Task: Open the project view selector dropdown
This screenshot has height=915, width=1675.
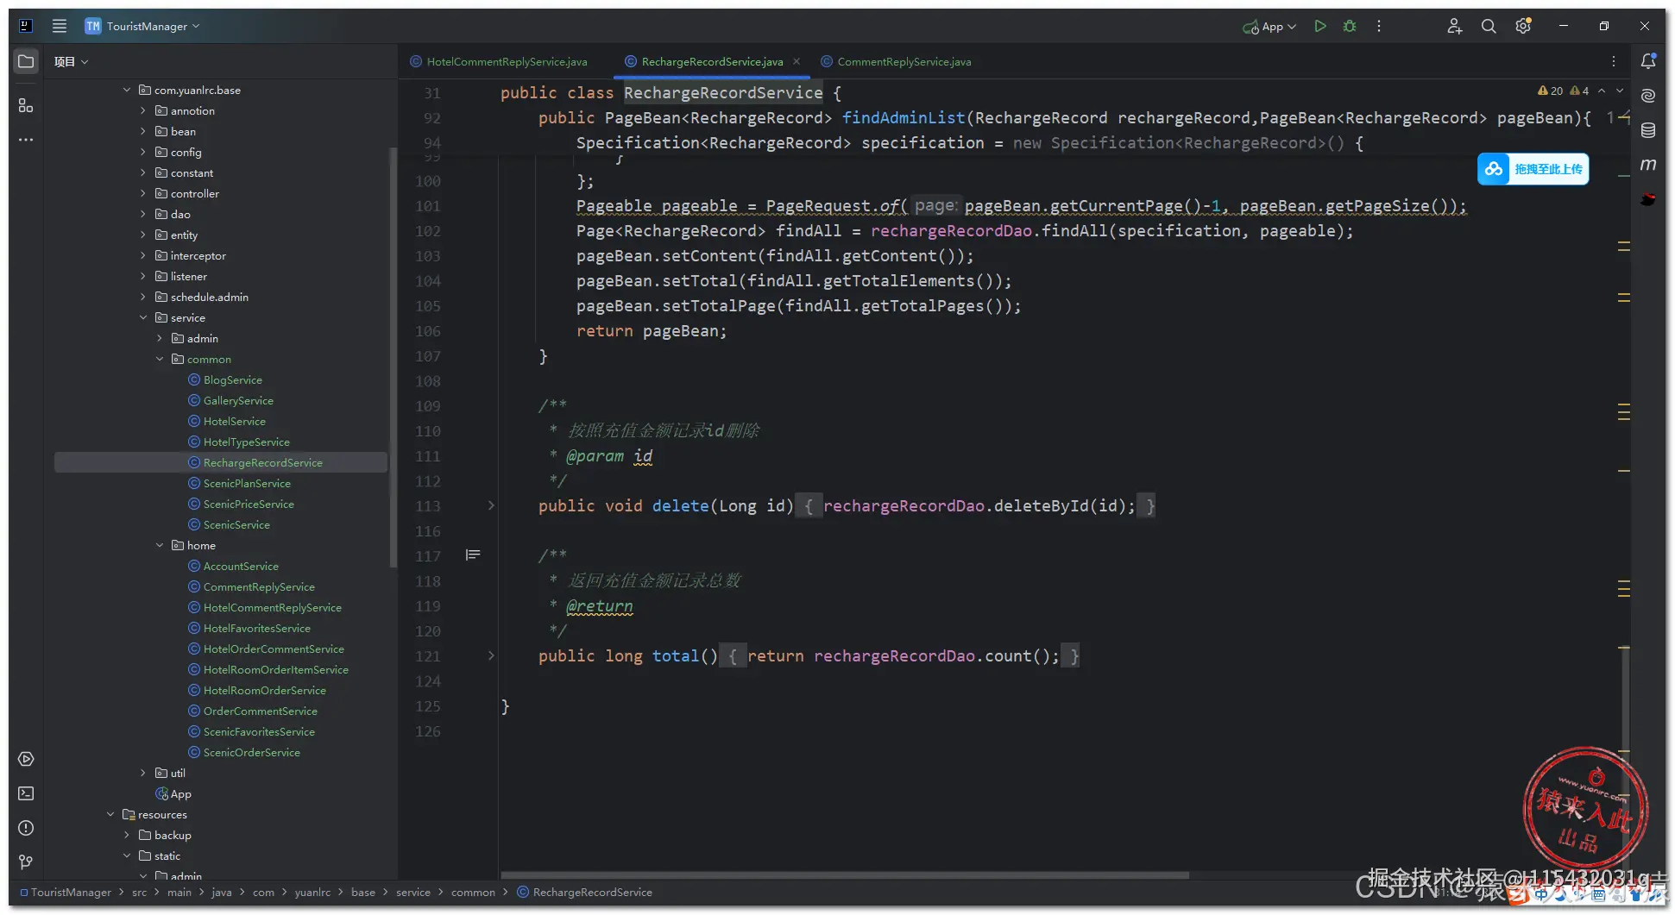Action: 71,61
